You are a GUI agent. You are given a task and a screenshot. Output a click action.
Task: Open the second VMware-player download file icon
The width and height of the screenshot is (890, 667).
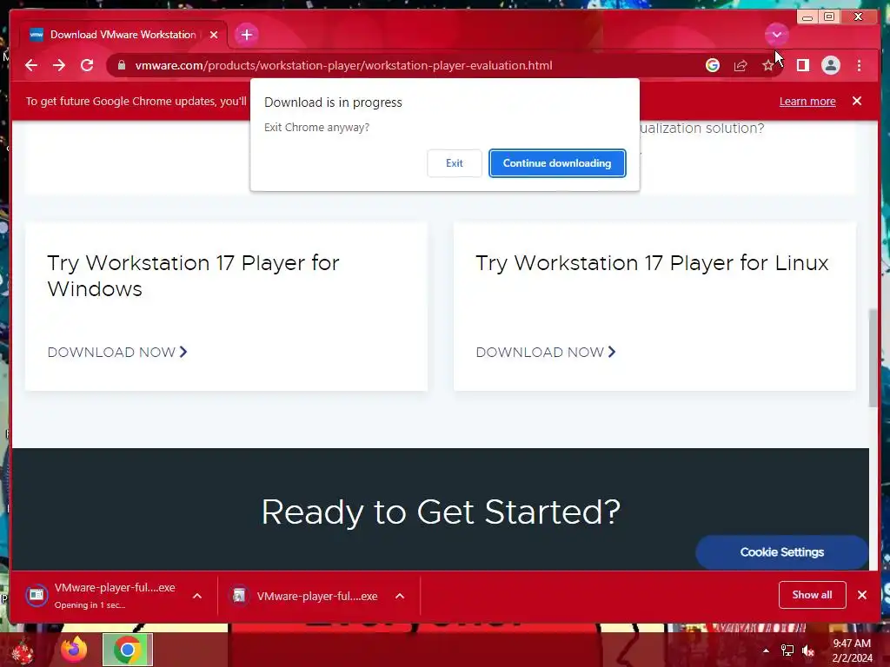pos(239,596)
